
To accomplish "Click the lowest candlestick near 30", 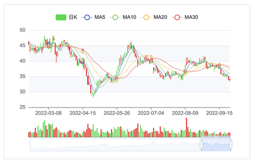I will tap(93, 95).
